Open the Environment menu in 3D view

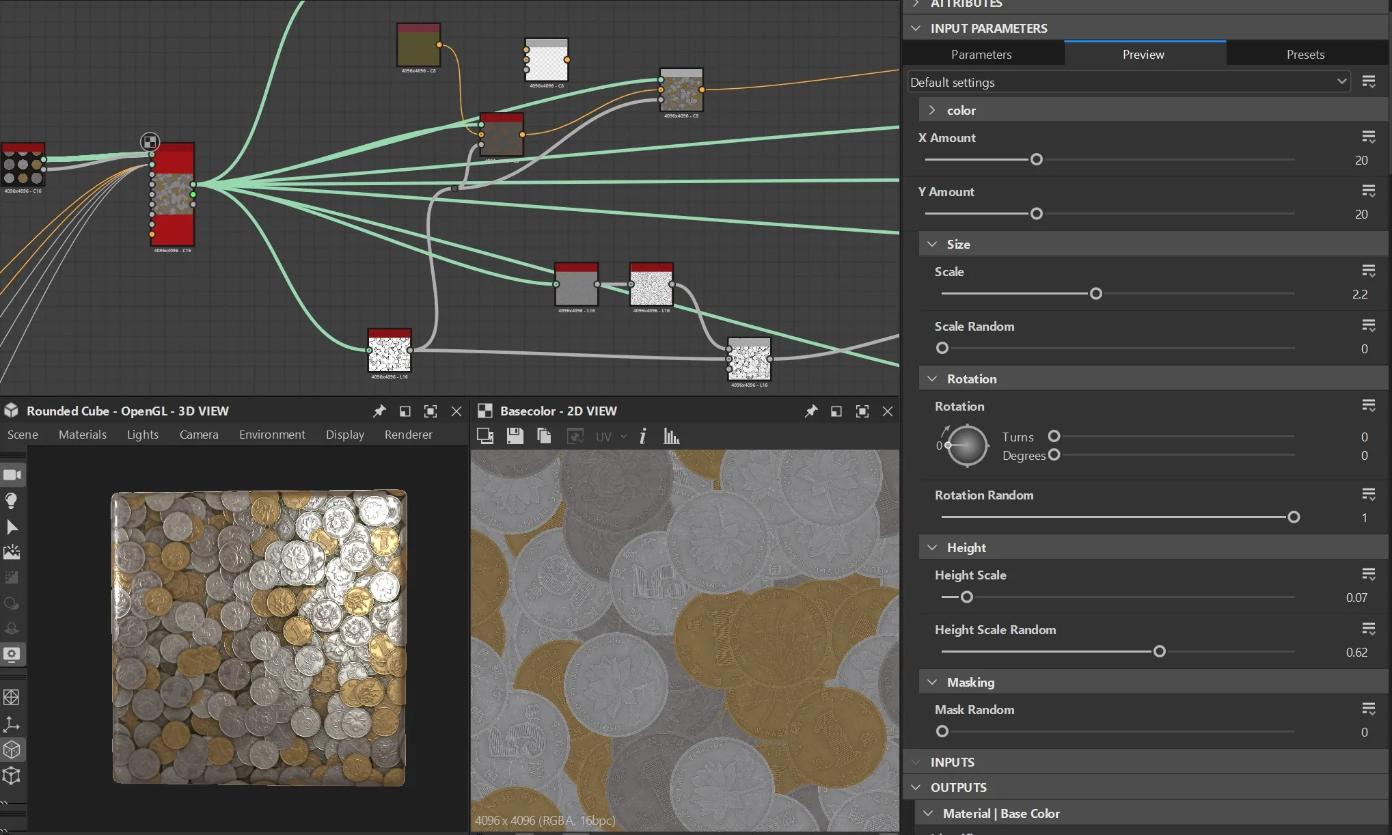click(x=272, y=434)
